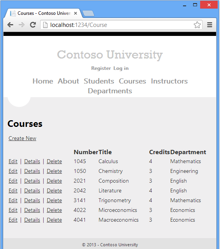Open the Chrome hamburger menu

pos(209,25)
